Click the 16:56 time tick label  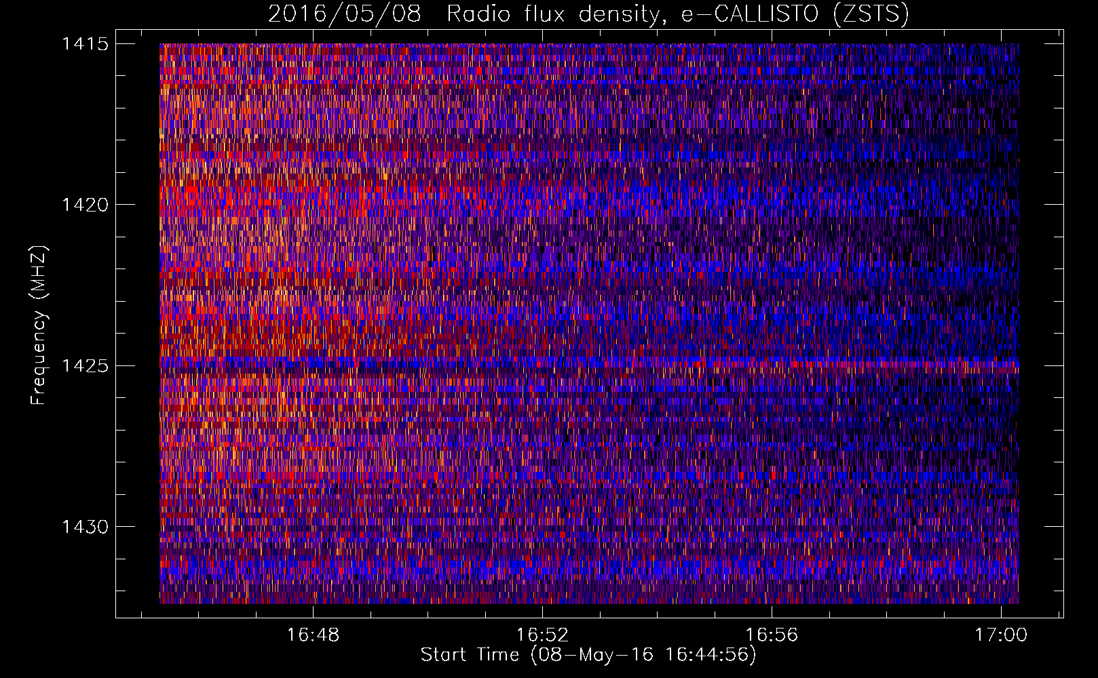pyautogui.click(x=772, y=635)
